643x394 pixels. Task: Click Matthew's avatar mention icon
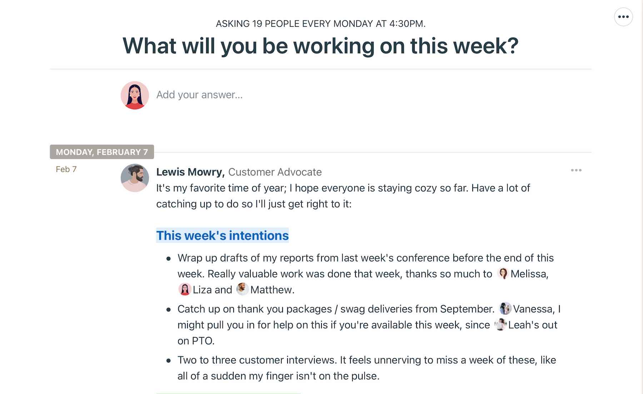point(241,290)
